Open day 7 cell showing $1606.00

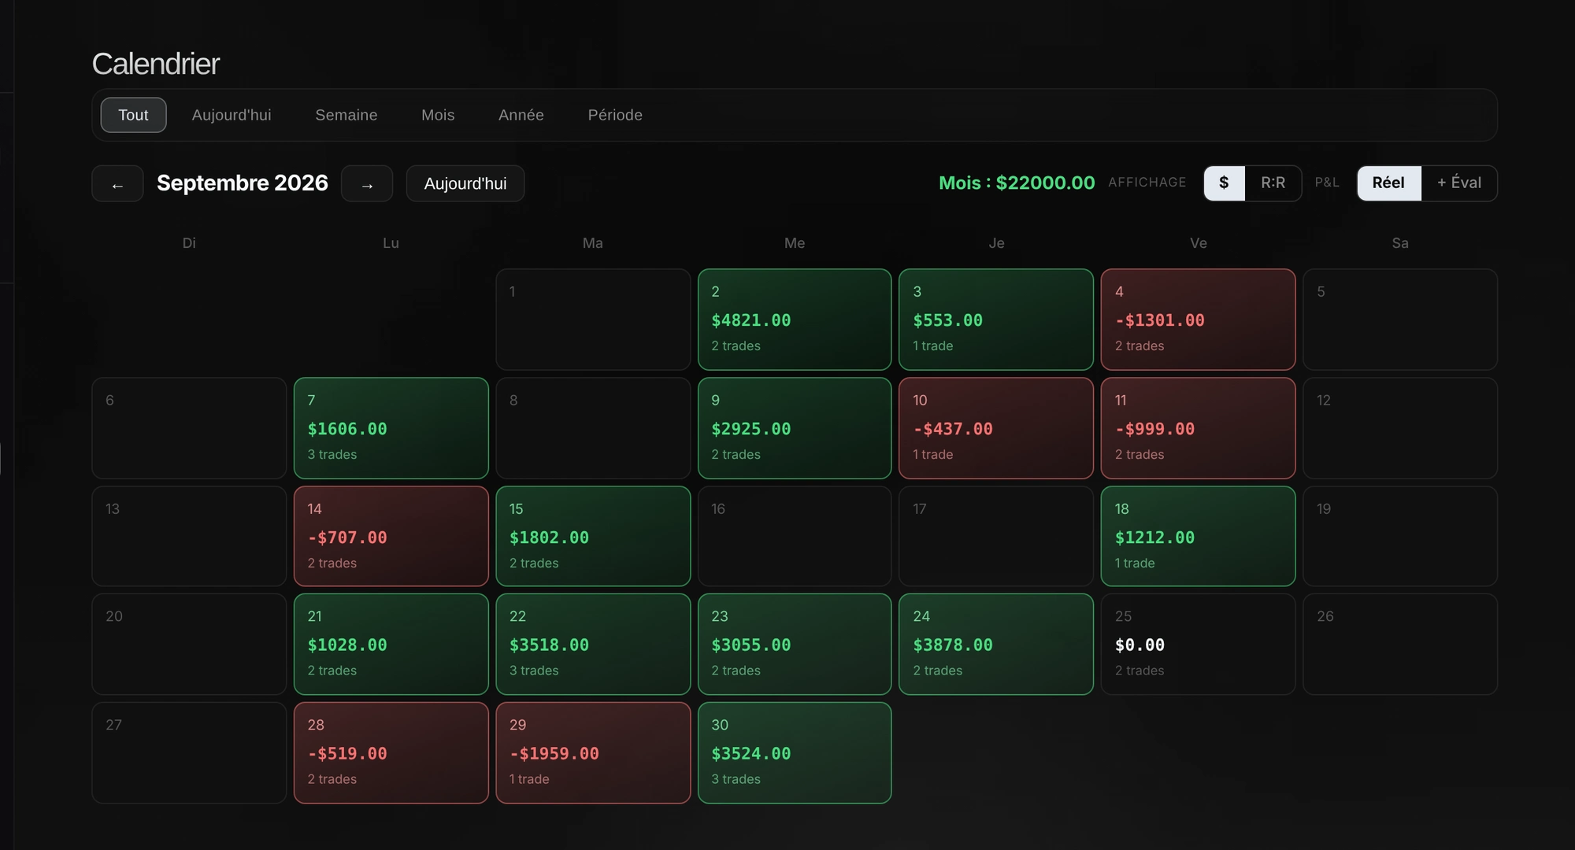click(391, 428)
